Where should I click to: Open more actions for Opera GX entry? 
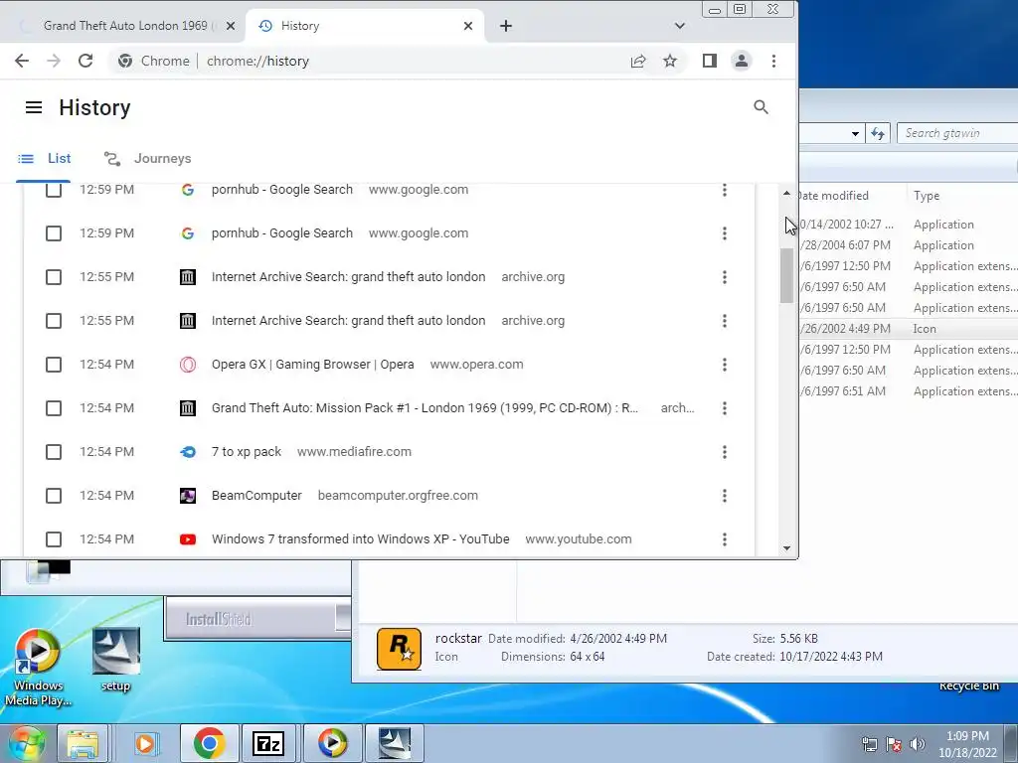tap(725, 365)
